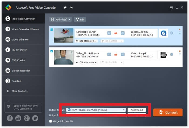Follow the Learn More link
The height and width of the screenshot is (128, 189).
[26, 109]
